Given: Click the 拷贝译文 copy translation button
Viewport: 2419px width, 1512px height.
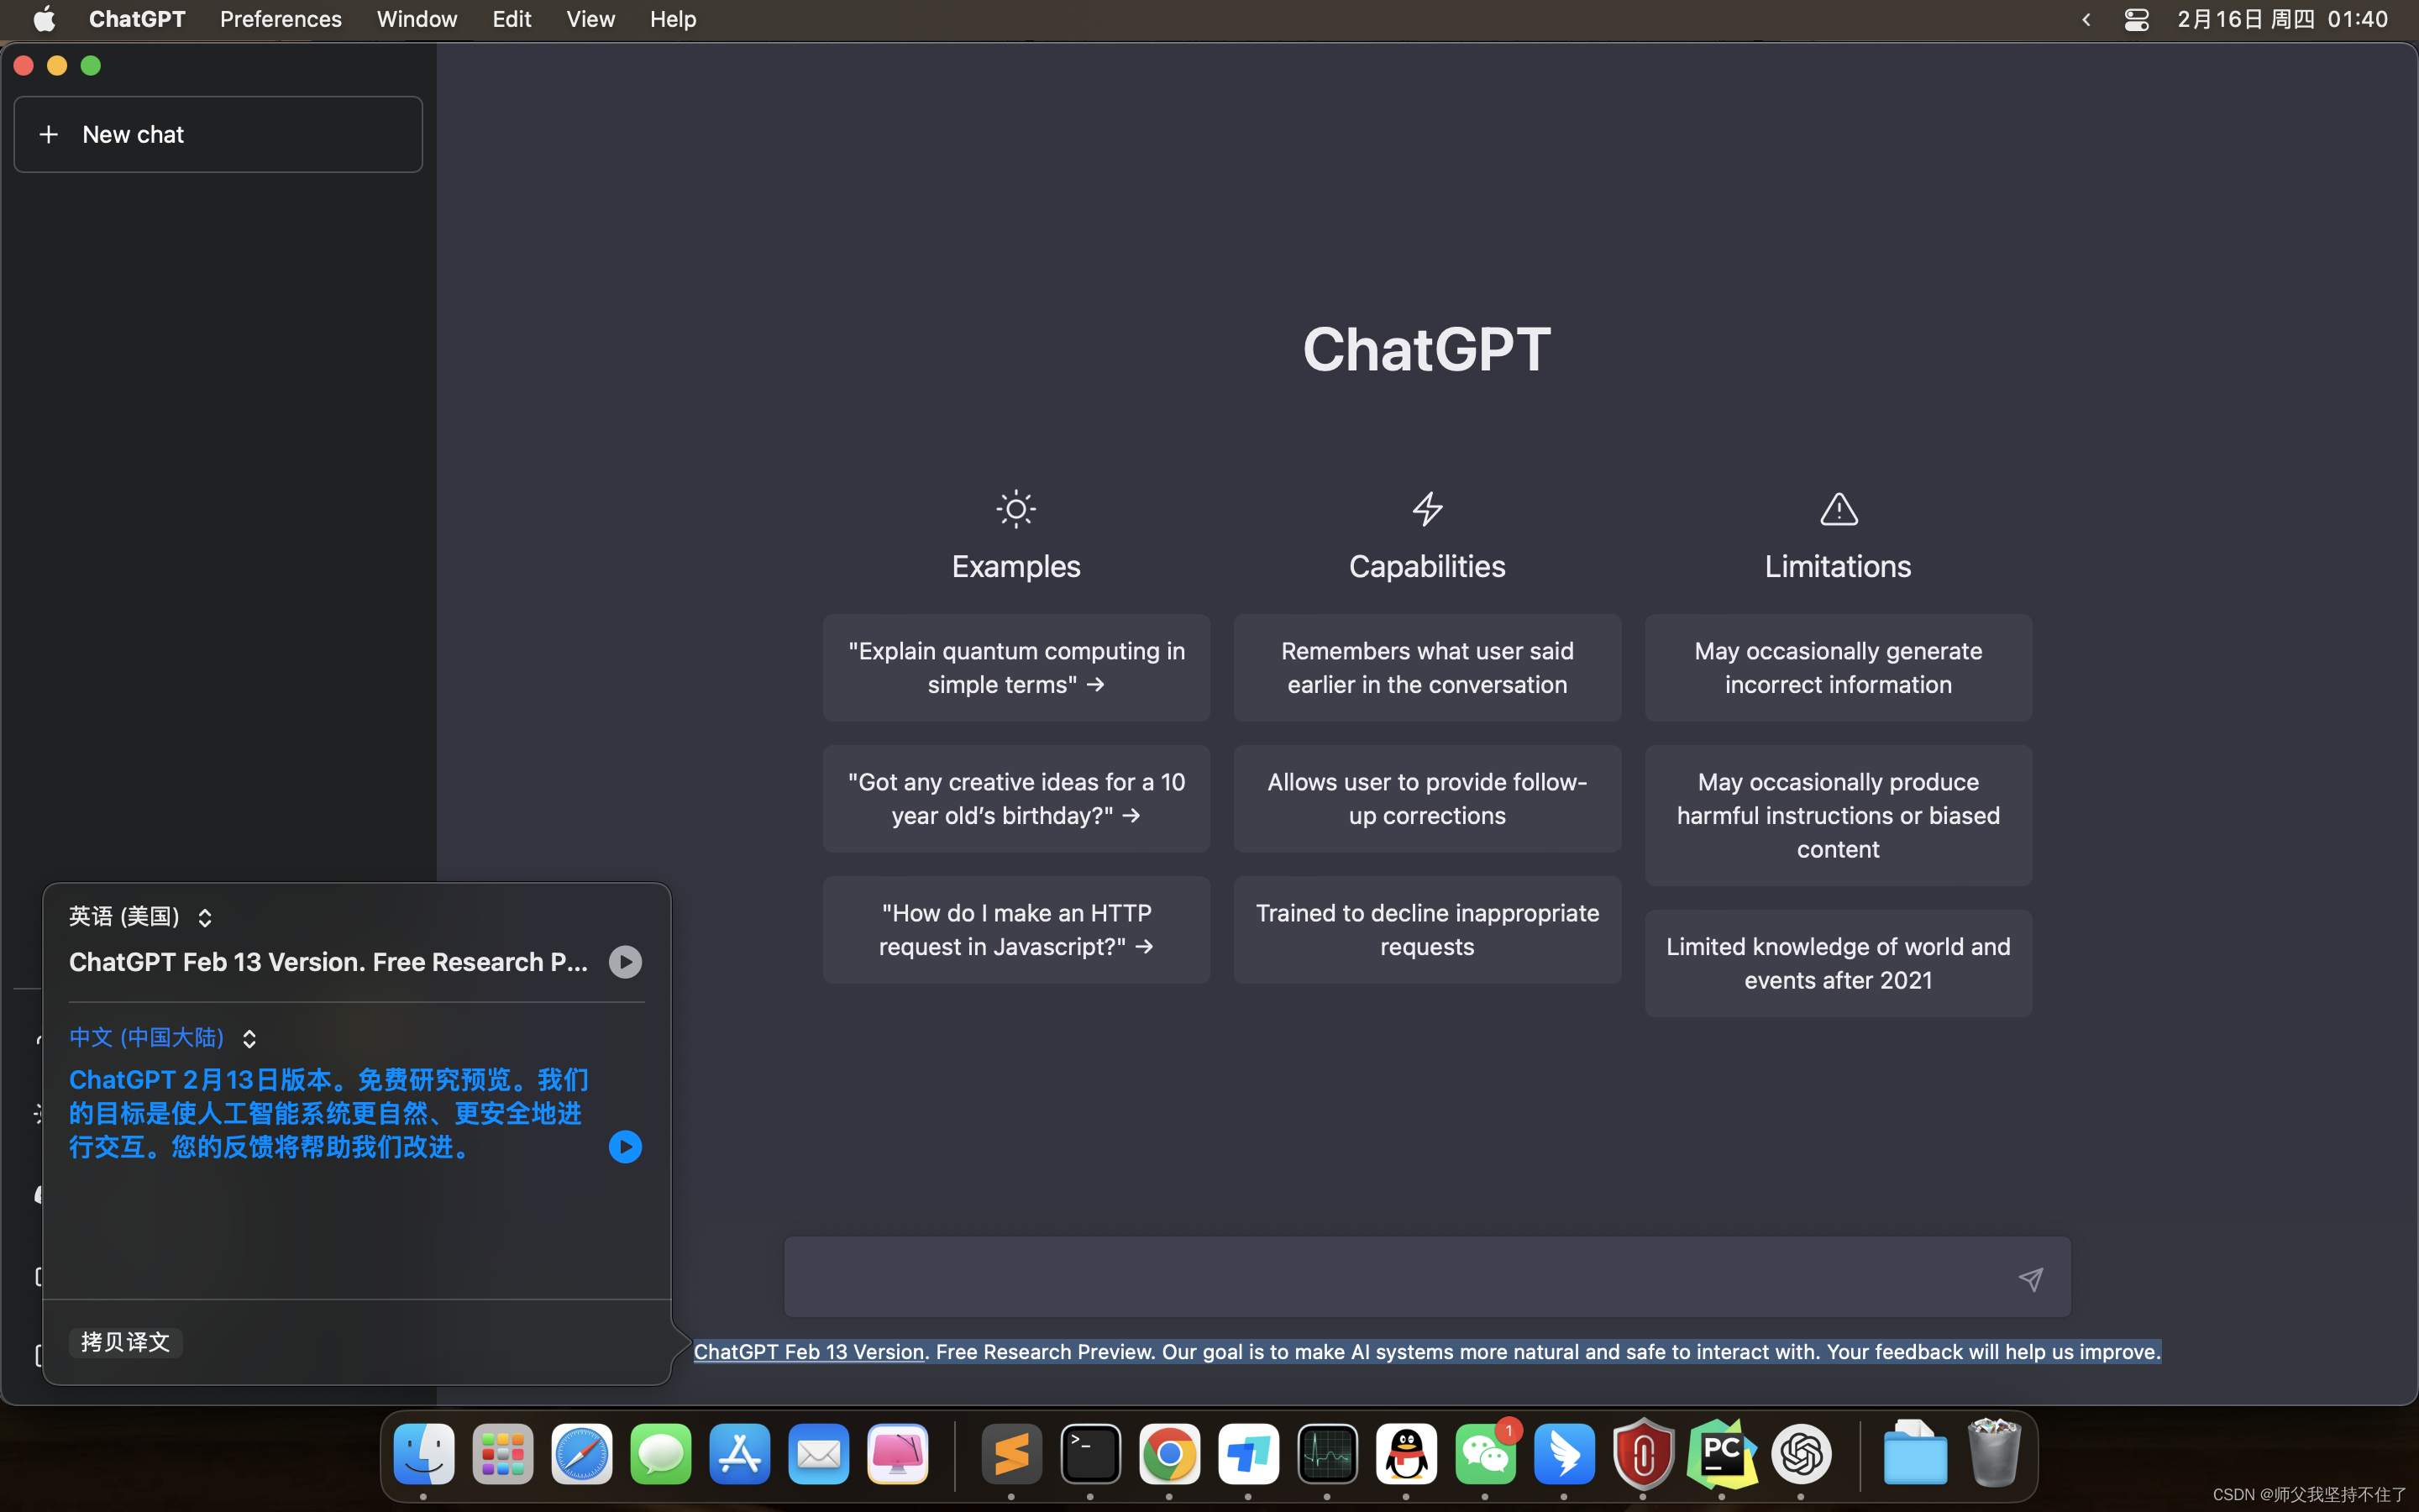Looking at the screenshot, I should click(125, 1342).
